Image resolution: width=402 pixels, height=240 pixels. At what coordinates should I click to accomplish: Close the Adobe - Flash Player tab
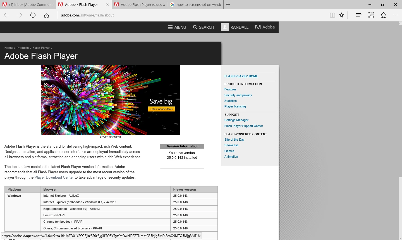coord(107,4)
